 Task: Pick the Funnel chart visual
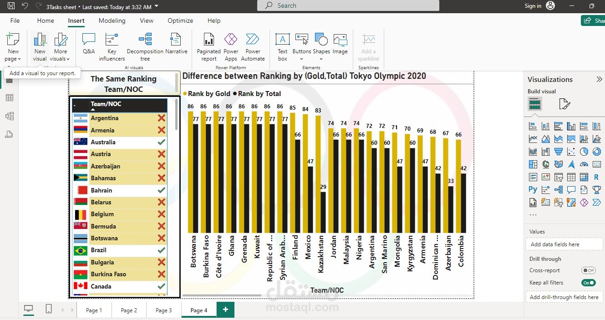(558, 152)
